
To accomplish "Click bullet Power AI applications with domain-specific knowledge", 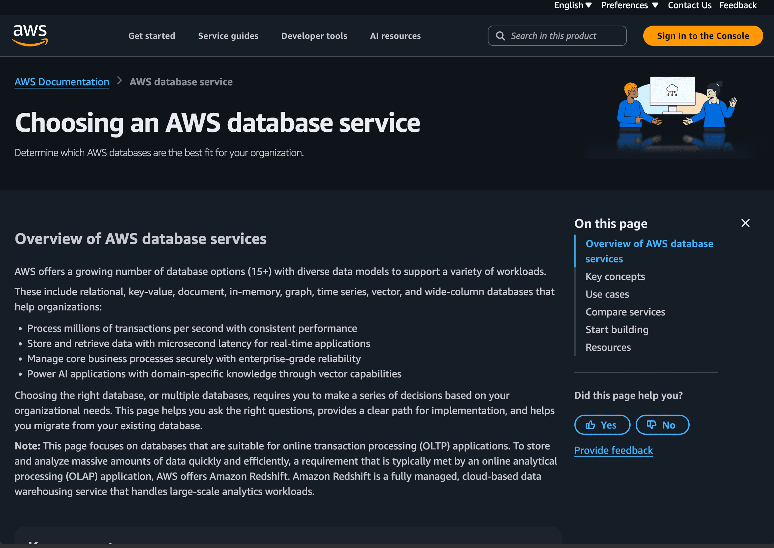I will [x=214, y=374].
